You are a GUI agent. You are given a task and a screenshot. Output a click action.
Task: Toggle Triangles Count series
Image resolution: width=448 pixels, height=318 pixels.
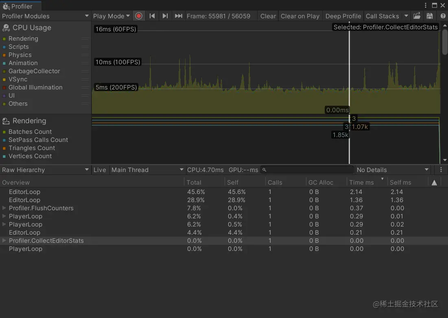pyautogui.click(x=4, y=148)
